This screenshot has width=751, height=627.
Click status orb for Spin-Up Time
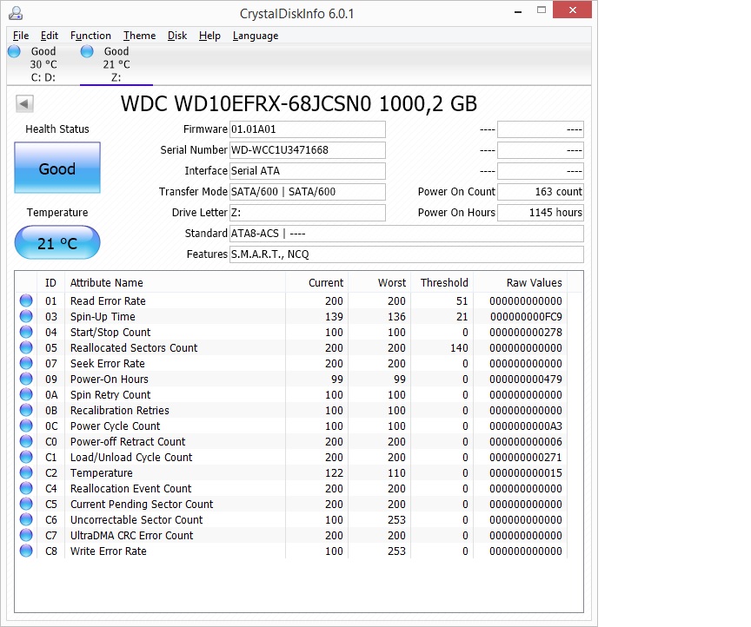[x=26, y=316]
